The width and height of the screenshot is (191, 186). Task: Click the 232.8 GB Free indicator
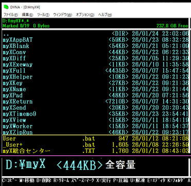tap(172, 26)
